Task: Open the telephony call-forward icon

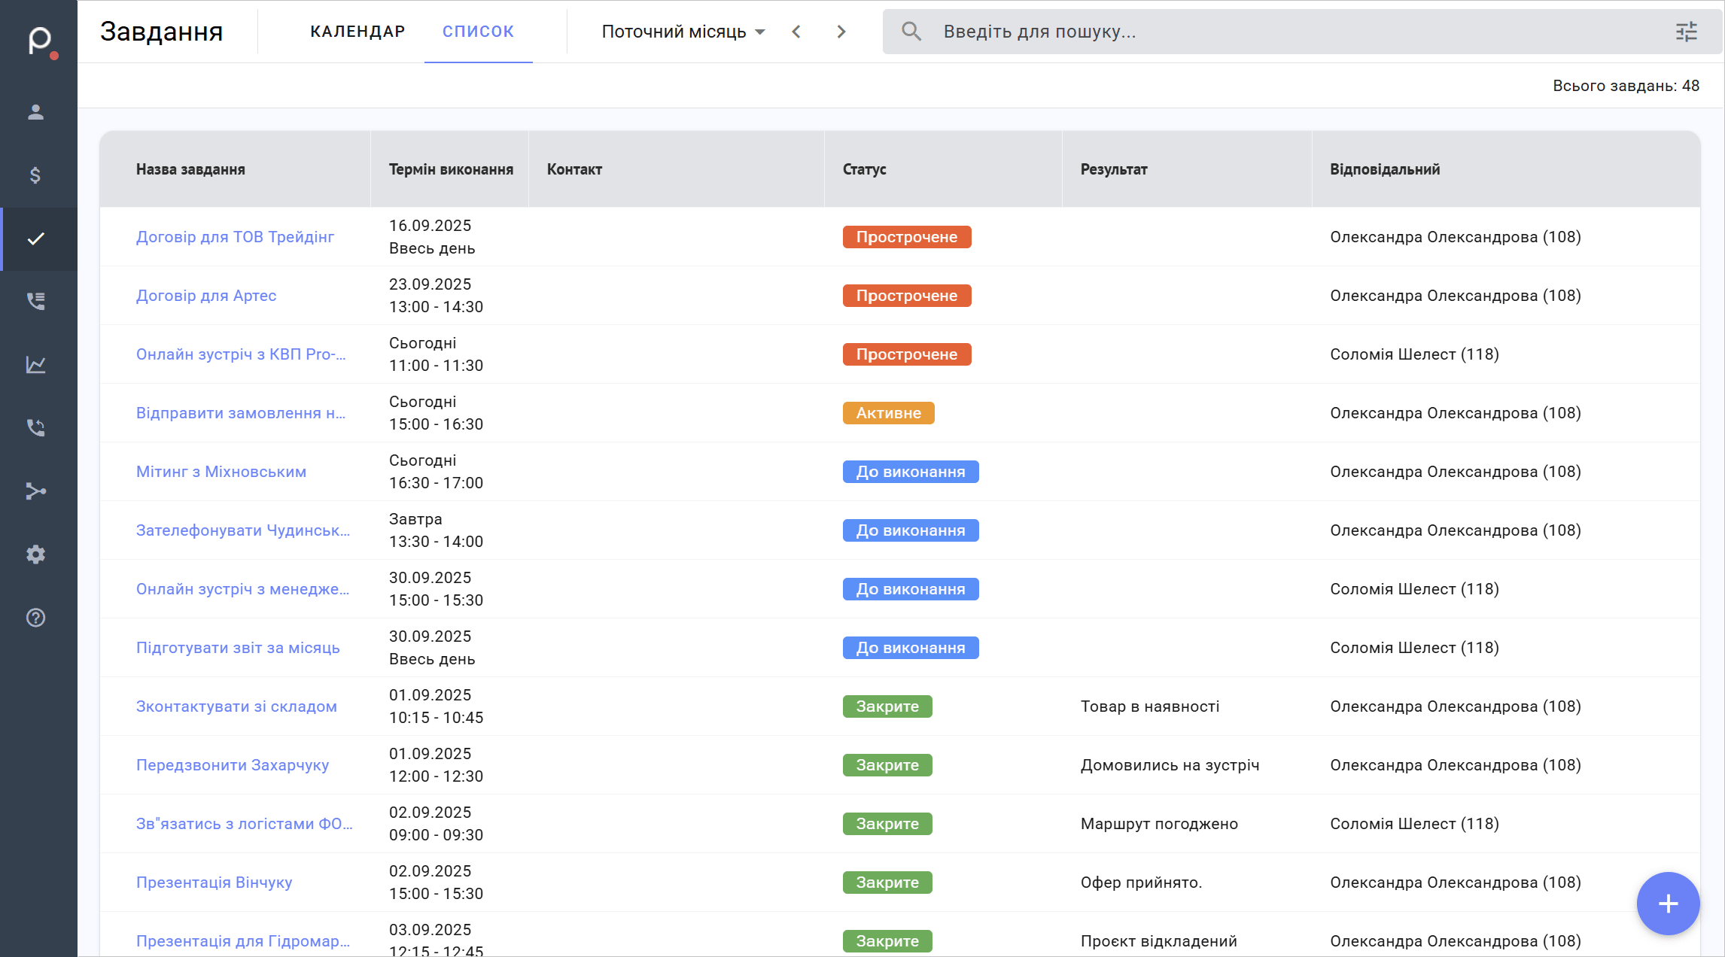Action: click(x=35, y=427)
